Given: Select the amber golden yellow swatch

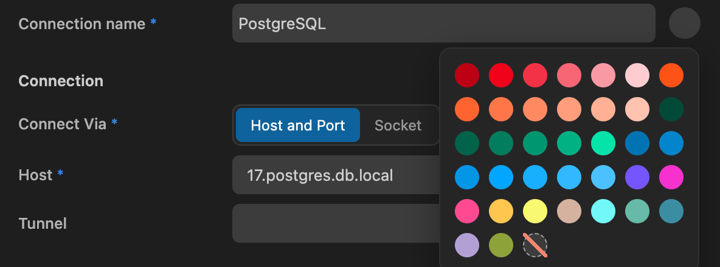Looking at the screenshot, I should [x=501, y=211].
